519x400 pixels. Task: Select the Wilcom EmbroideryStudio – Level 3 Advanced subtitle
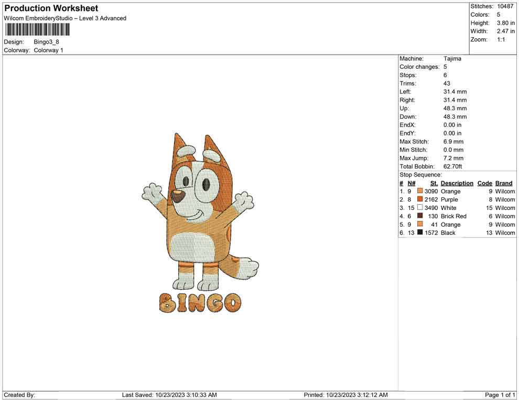(x=65, y=18)
